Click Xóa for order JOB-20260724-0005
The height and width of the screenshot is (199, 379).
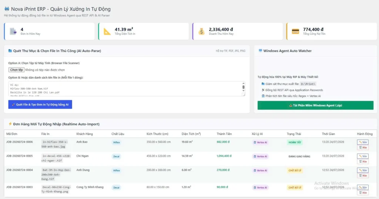(x=363, y=162)
